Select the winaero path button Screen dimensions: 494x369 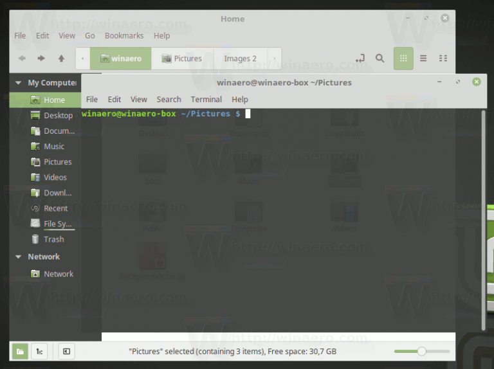pos(121,59)
